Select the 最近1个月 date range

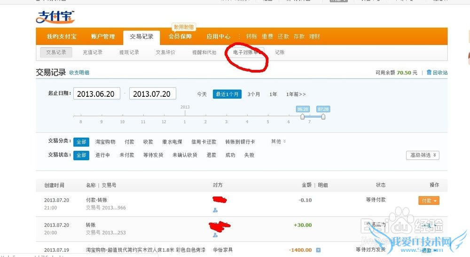click(227, 94)
